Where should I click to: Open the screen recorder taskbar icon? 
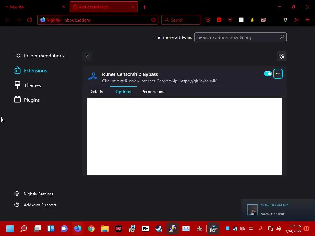coord(118,228)
